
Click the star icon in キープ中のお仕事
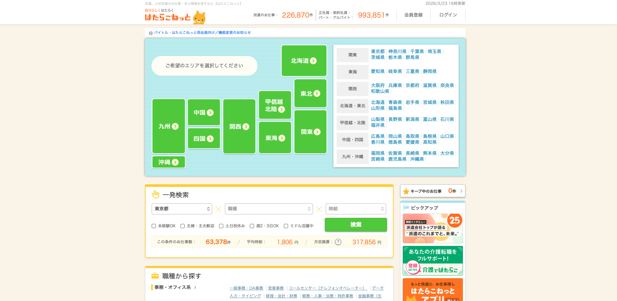406,191
